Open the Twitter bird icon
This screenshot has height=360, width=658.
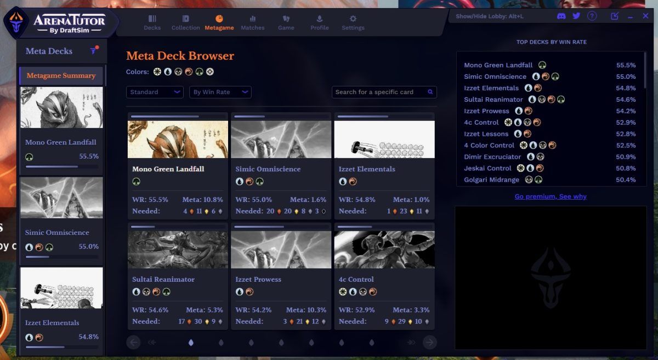pos(576,16)
